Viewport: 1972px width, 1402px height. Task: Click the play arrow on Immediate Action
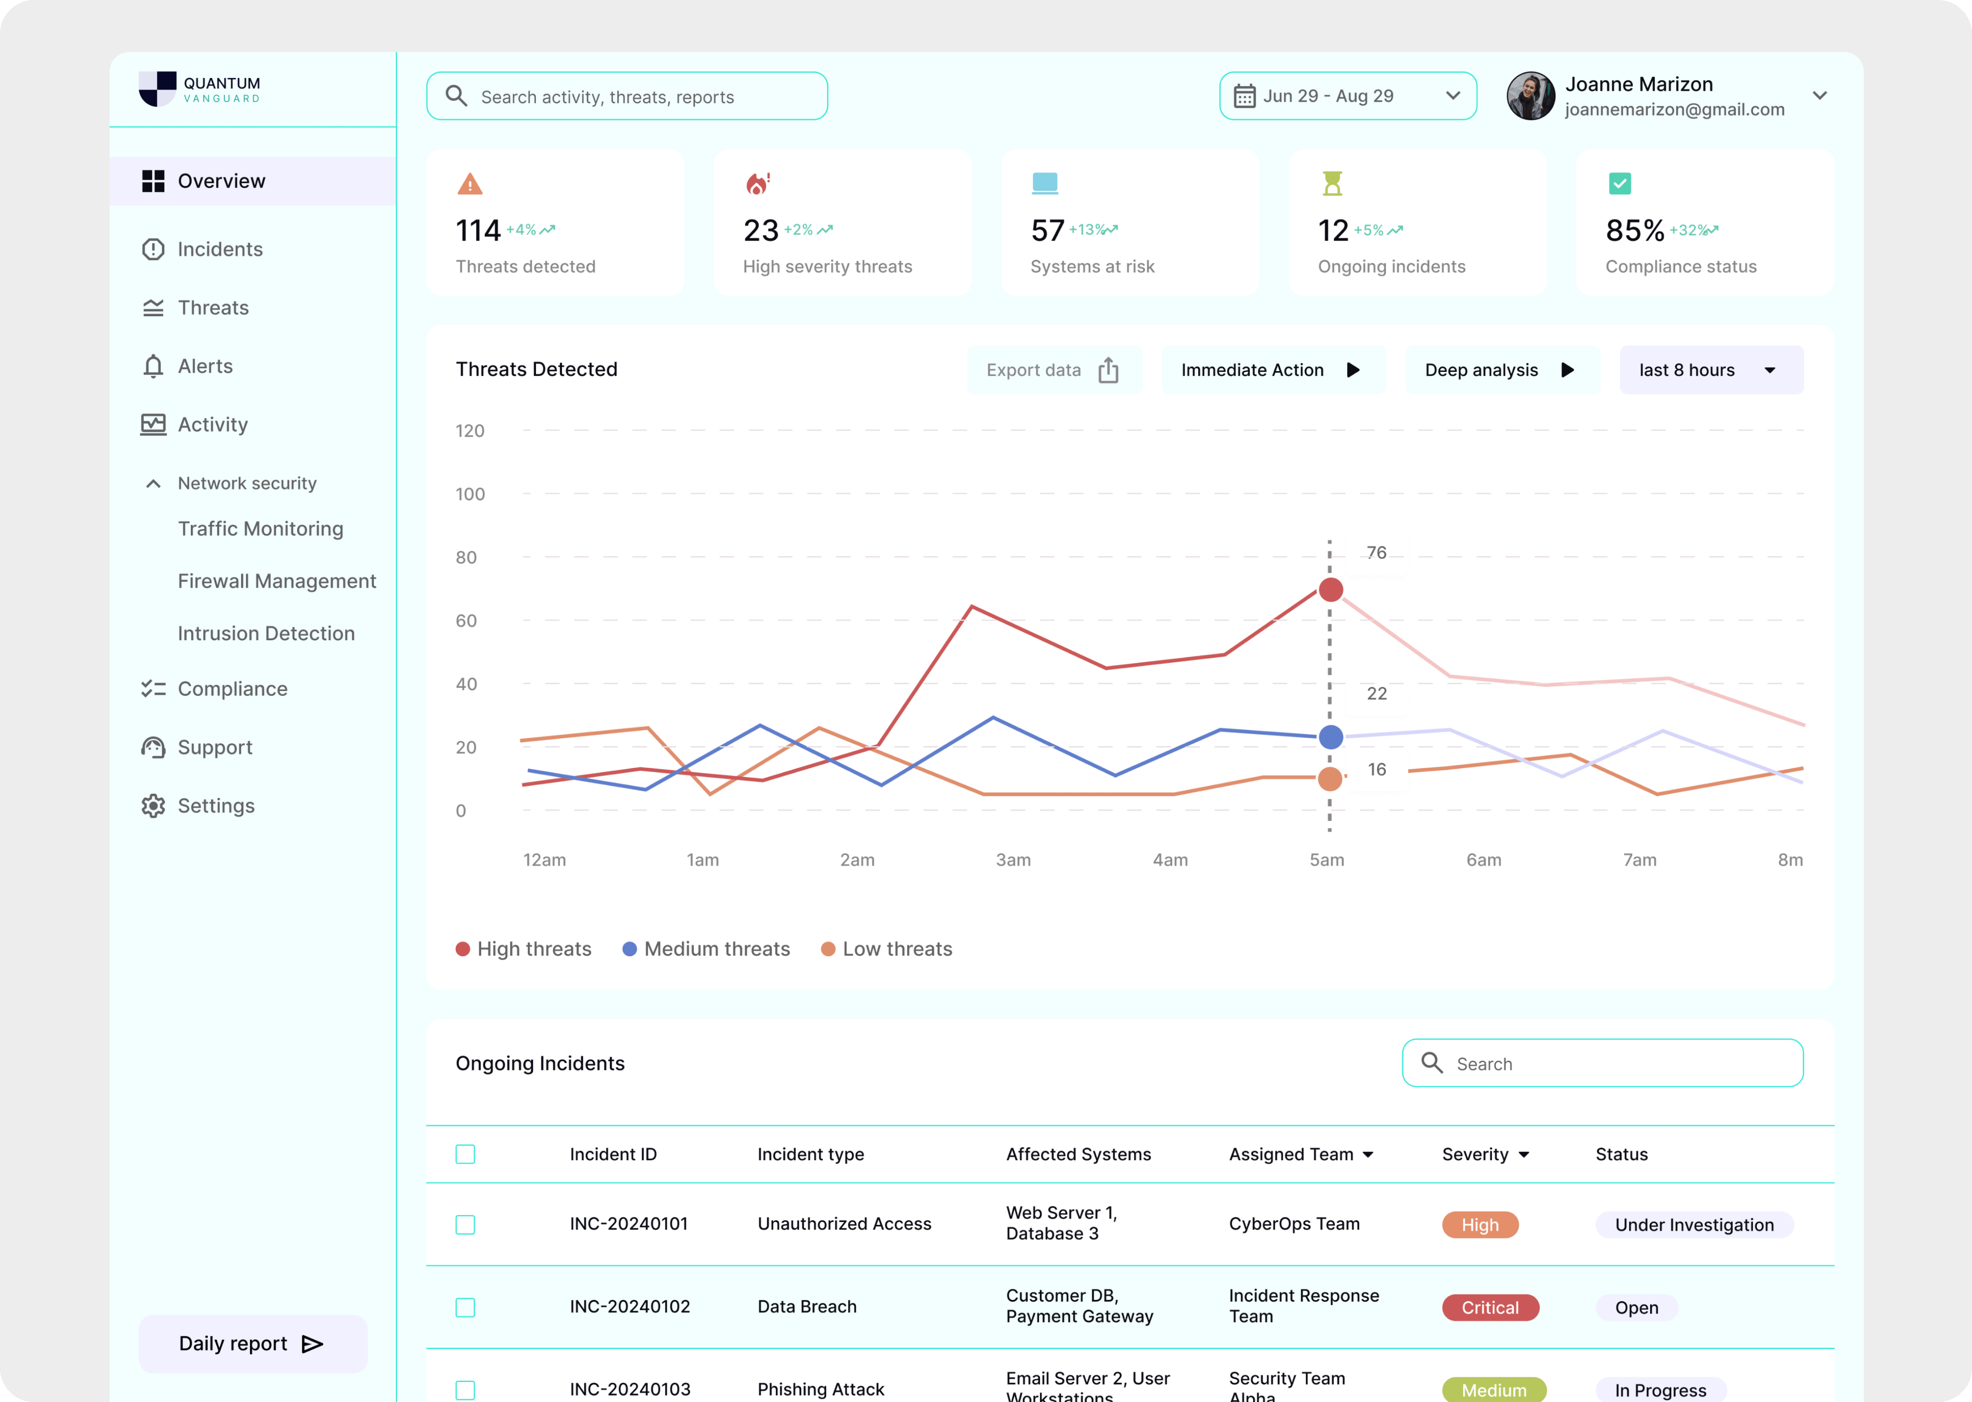[1353, 370]
